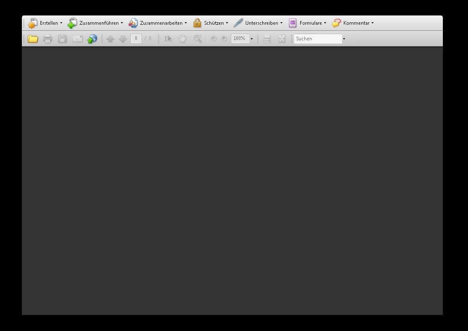Click the fit full page icon
Image resolution: width=468 pixels, height=331 pixels.
(282, 38)
